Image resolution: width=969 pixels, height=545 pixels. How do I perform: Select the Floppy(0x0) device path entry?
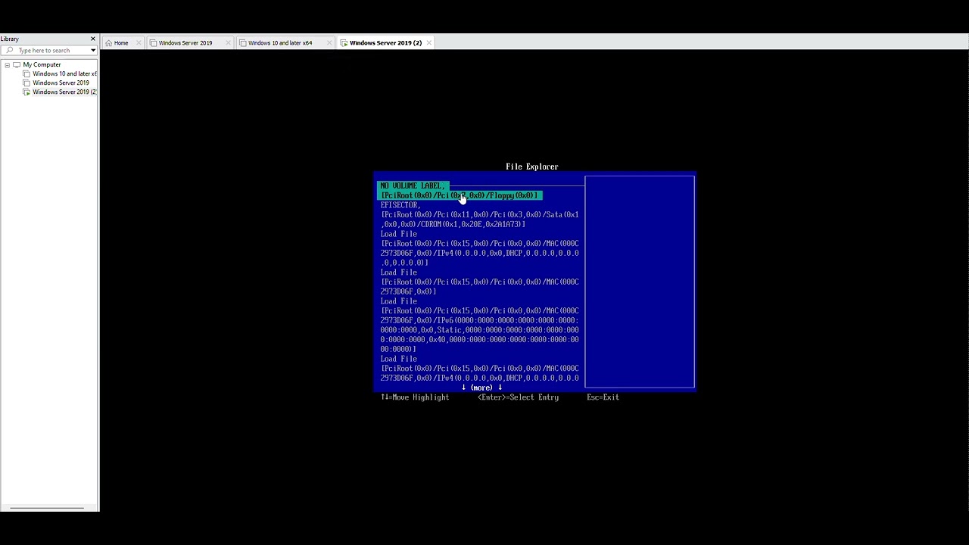point(459,195)
